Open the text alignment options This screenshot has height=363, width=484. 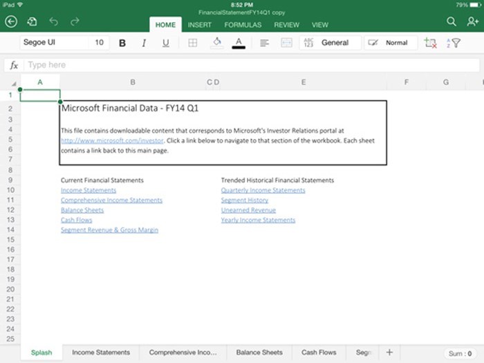(x=264, y=43)
